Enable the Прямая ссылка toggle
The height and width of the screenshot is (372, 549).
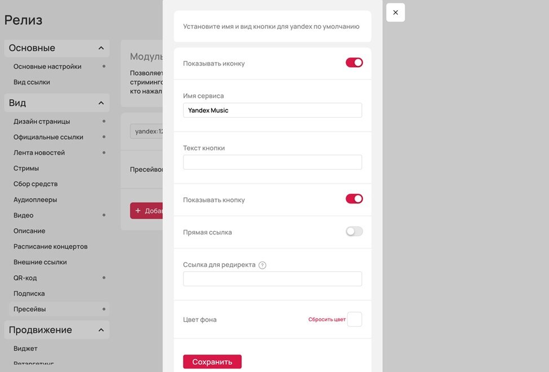[354, 231]
